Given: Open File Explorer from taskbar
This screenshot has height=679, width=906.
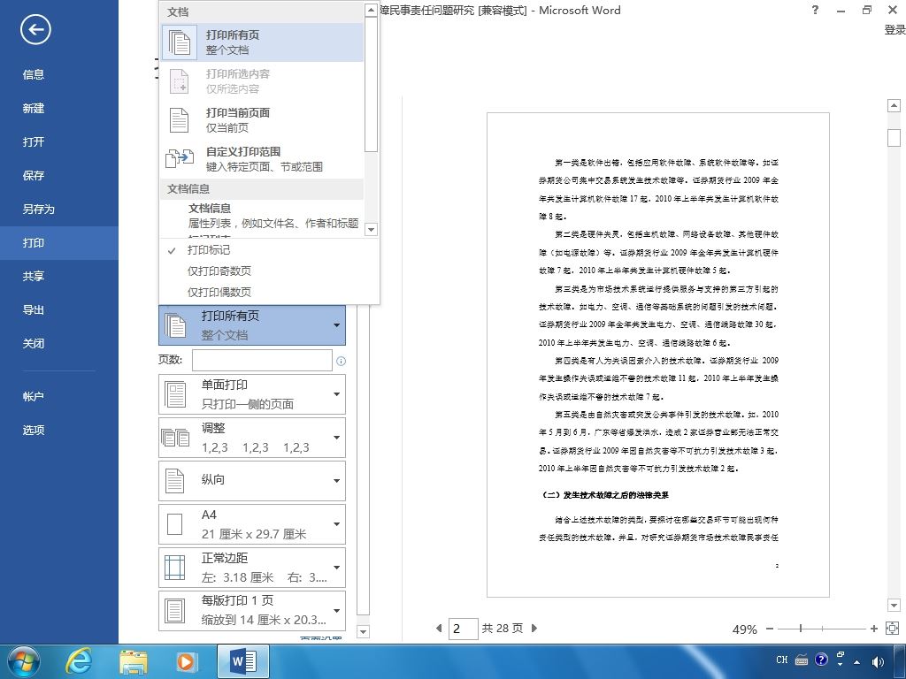Looking at the screenshot, I should tap(133, 661).
